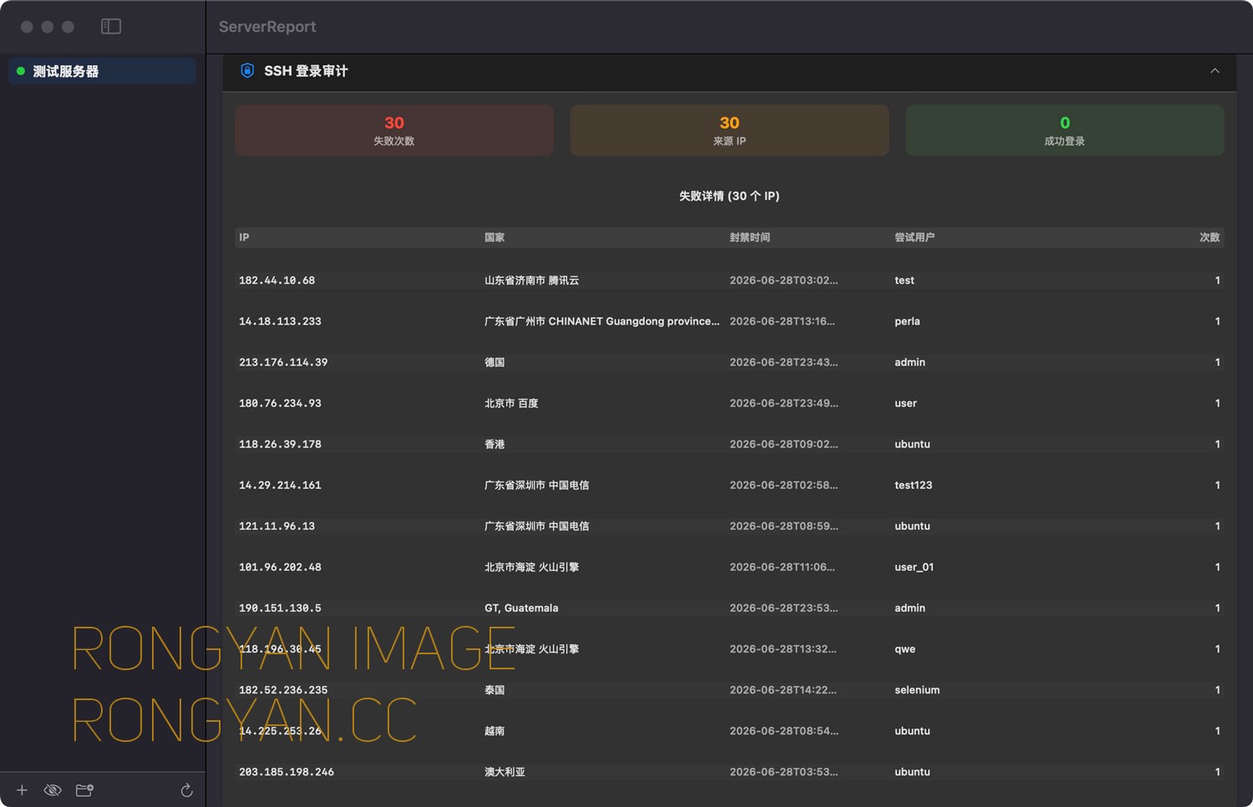The image size is (1253, 807).
Task: Click the 成功登录 green stat card
Action: (1065, 130)
